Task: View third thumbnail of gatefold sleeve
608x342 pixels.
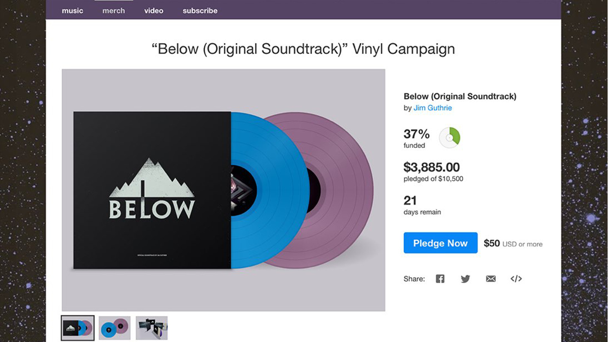Action: click(151, 328)
